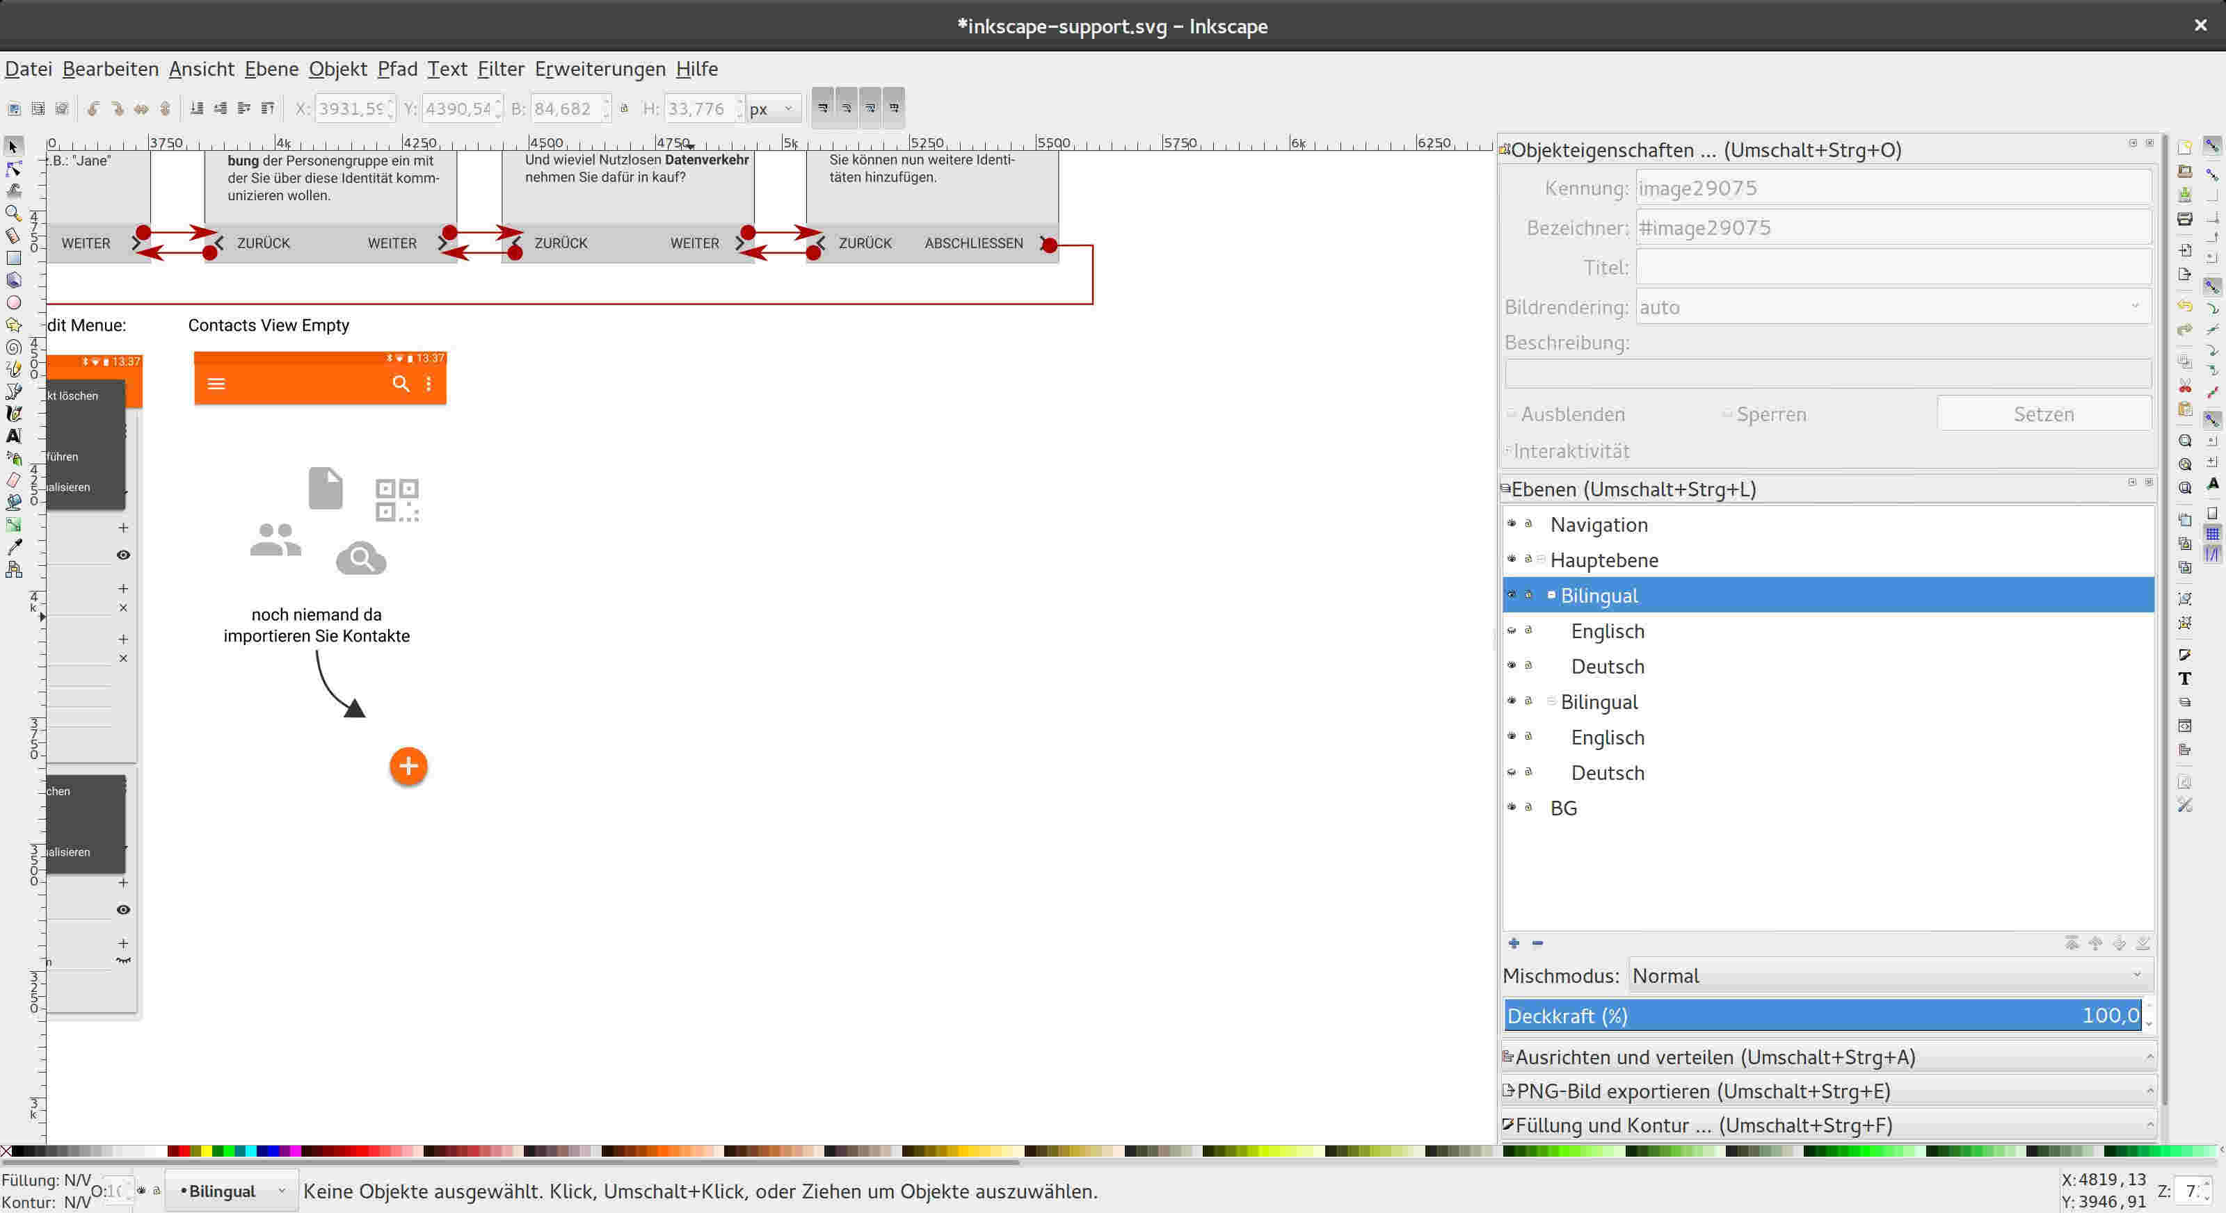
Task: Select the Zoom tool
Action: click(x=14, y=213)
